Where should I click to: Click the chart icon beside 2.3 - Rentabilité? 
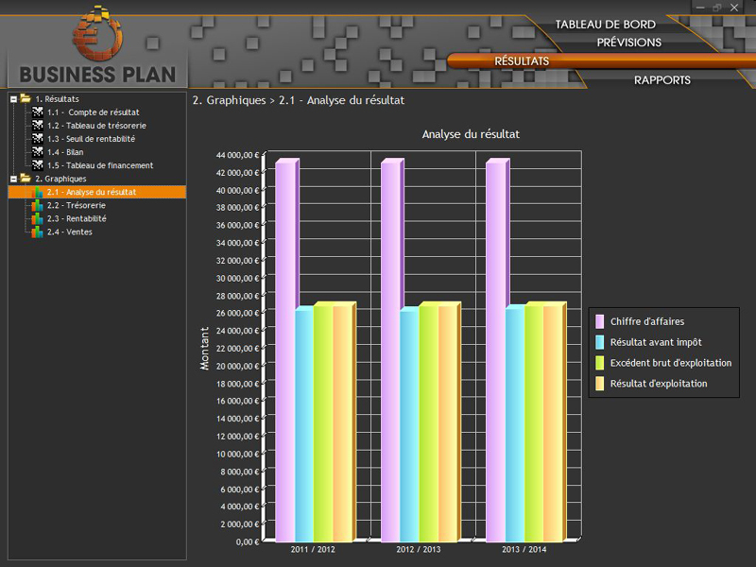coord(37,218)
